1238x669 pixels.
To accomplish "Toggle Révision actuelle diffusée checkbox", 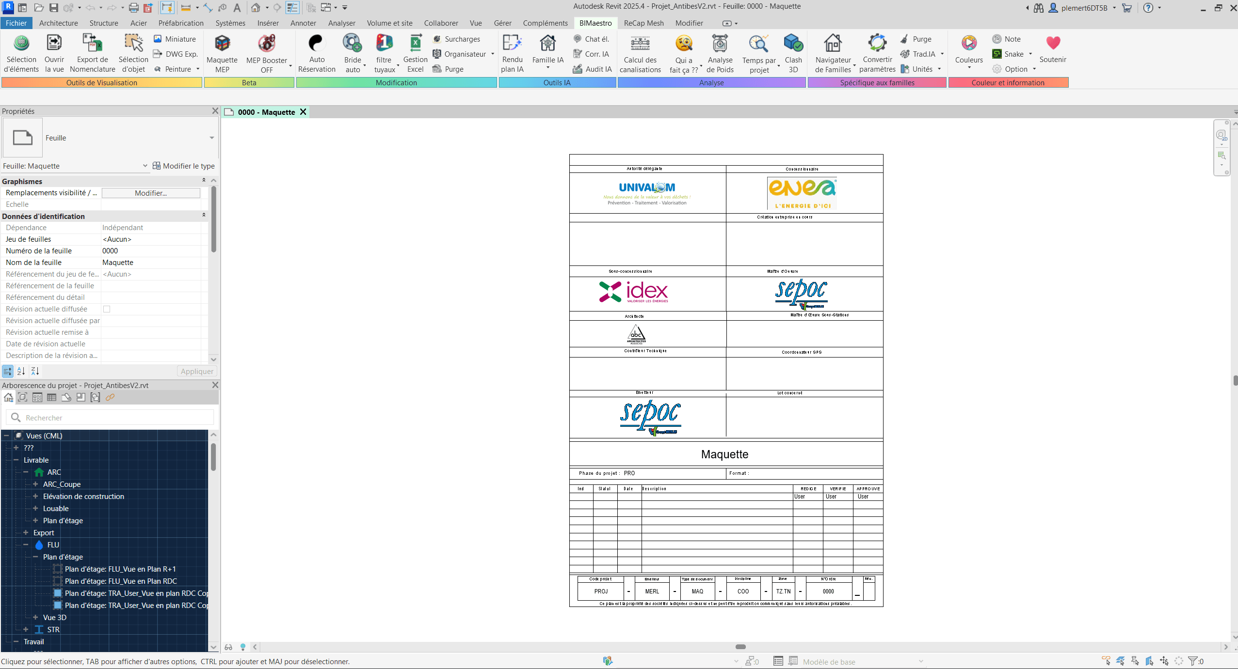I will pyautogui.click(x=107, y=309).
